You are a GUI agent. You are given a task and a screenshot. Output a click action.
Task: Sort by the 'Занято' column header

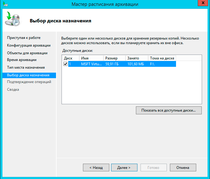point(137,58)
